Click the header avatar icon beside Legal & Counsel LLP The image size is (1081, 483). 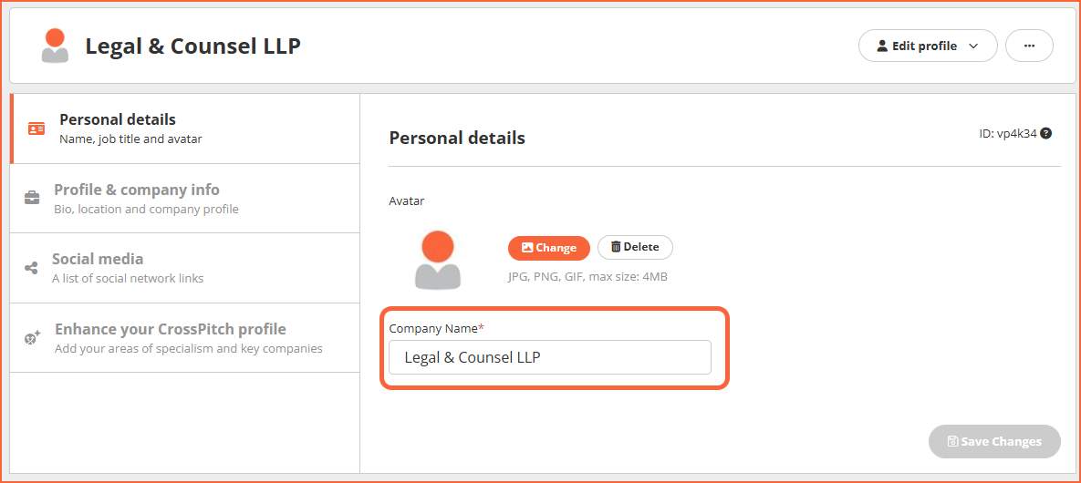click(x=55, y=46)
